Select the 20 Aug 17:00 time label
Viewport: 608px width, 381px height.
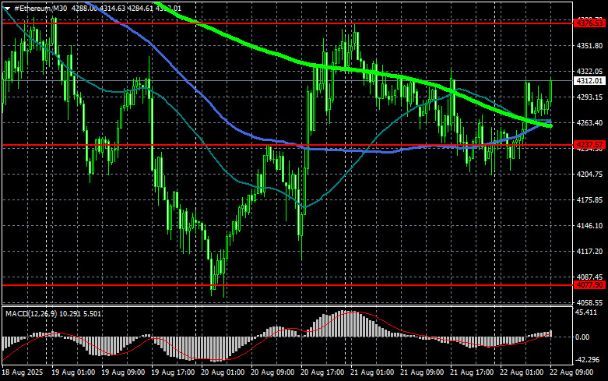point(322,372)
